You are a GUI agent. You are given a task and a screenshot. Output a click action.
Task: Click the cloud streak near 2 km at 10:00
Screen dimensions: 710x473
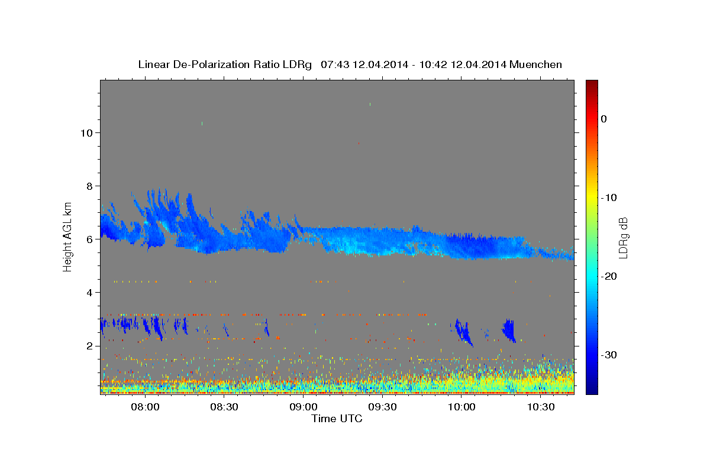(x=464, y=332)
